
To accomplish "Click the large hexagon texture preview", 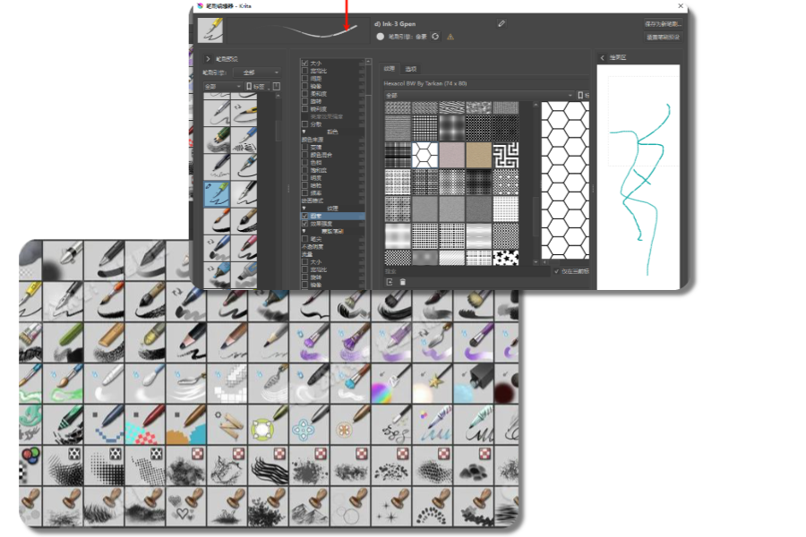I will tap(565, 181).
